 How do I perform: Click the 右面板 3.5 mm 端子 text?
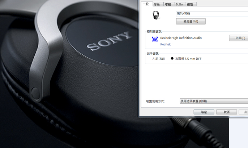(x=188, y=59)
